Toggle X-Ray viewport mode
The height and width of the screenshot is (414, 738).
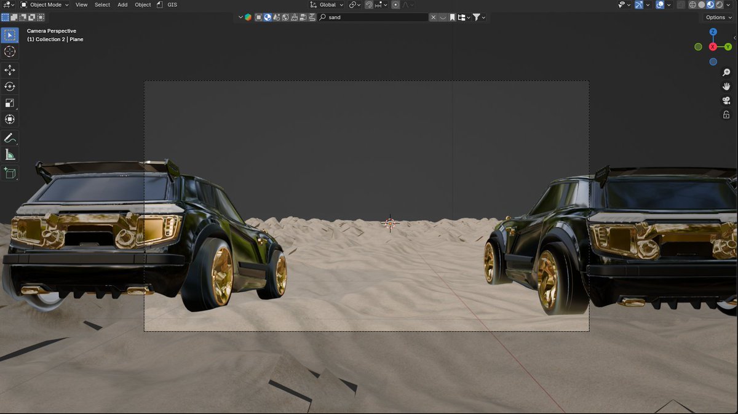(x=680, y=4)
